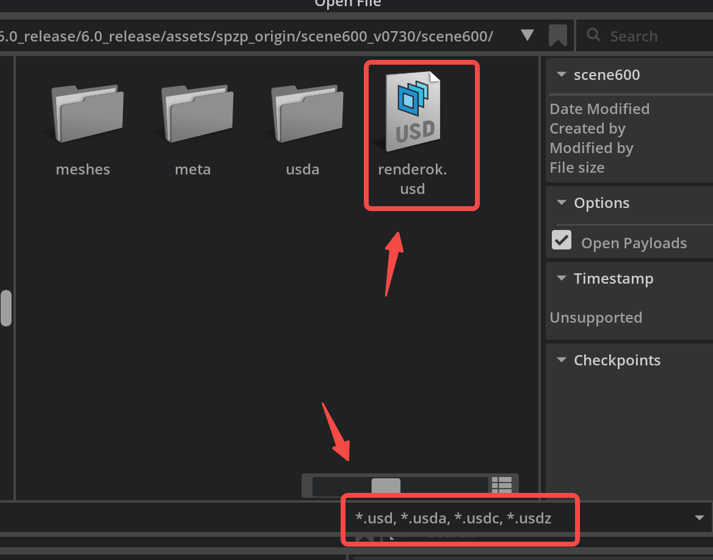
Task: Open the file type filter dropdown
Action: (x=700, y=518)
